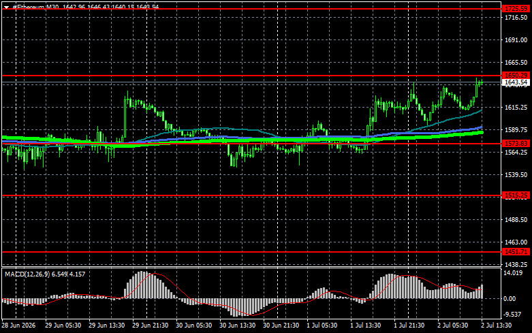Click the -9.537 MACD scale value
This screenshot has height=333, width=532.
pyautogui.click(x=512, y=315)
